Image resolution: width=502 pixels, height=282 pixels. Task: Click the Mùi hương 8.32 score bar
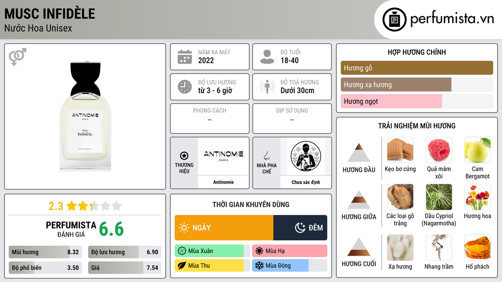pos(45,252)
